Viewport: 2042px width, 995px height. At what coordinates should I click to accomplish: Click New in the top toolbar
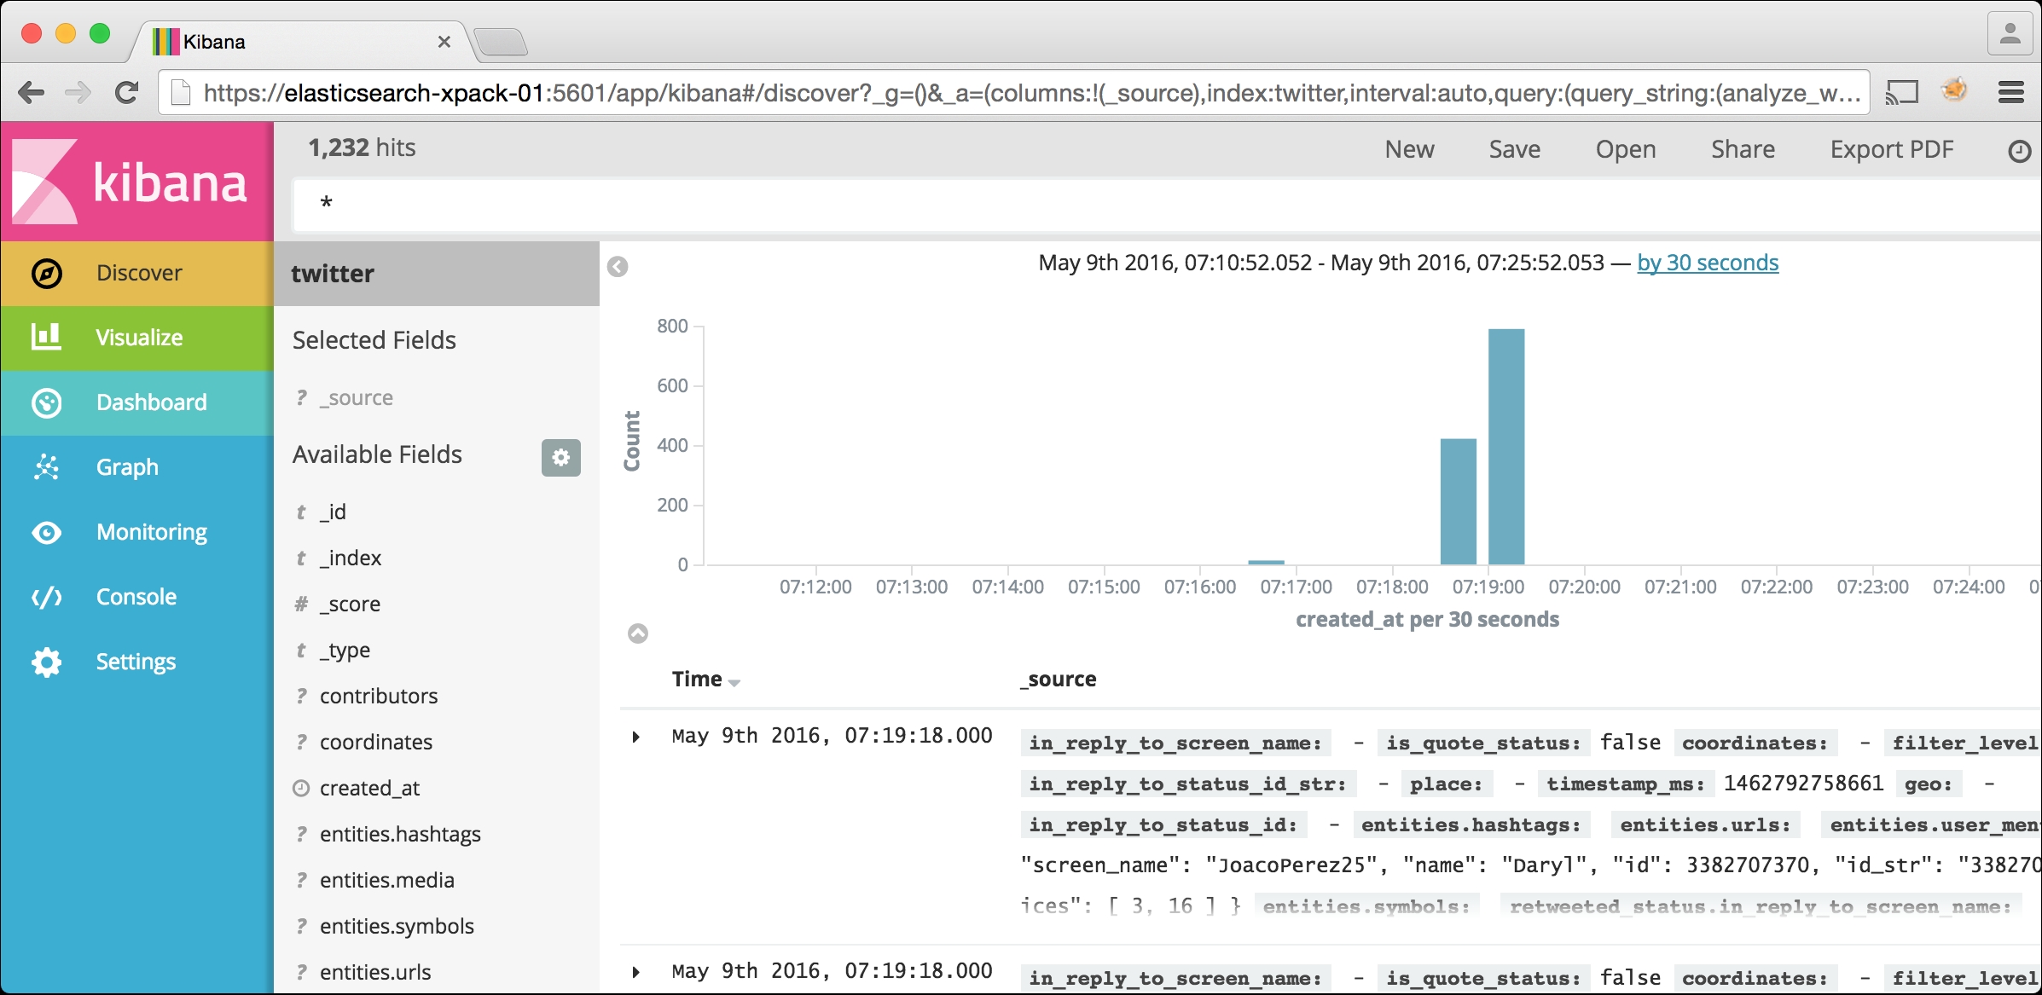tap(1409, 149)
